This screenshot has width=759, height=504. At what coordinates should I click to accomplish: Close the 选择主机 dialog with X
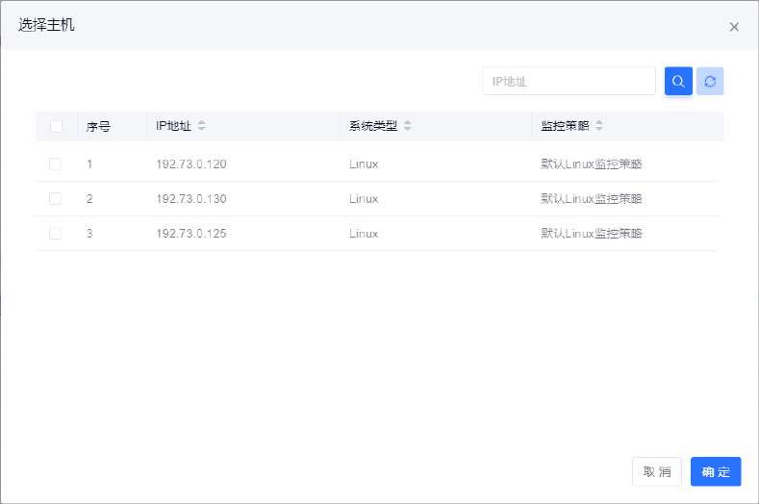click(x=734, y=27)
